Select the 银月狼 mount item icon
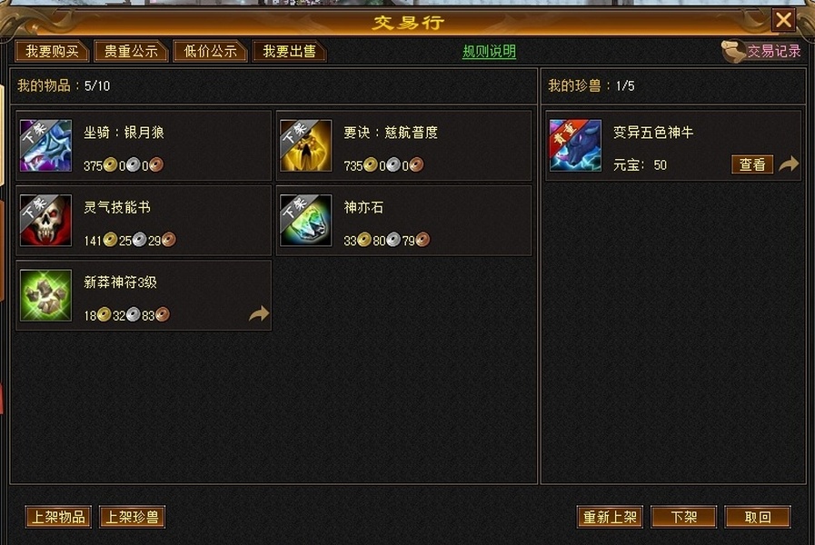 click(45, 145)
